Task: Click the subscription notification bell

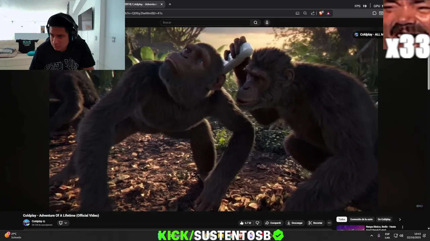Action: pyautogui.click(x=61, y=223)
